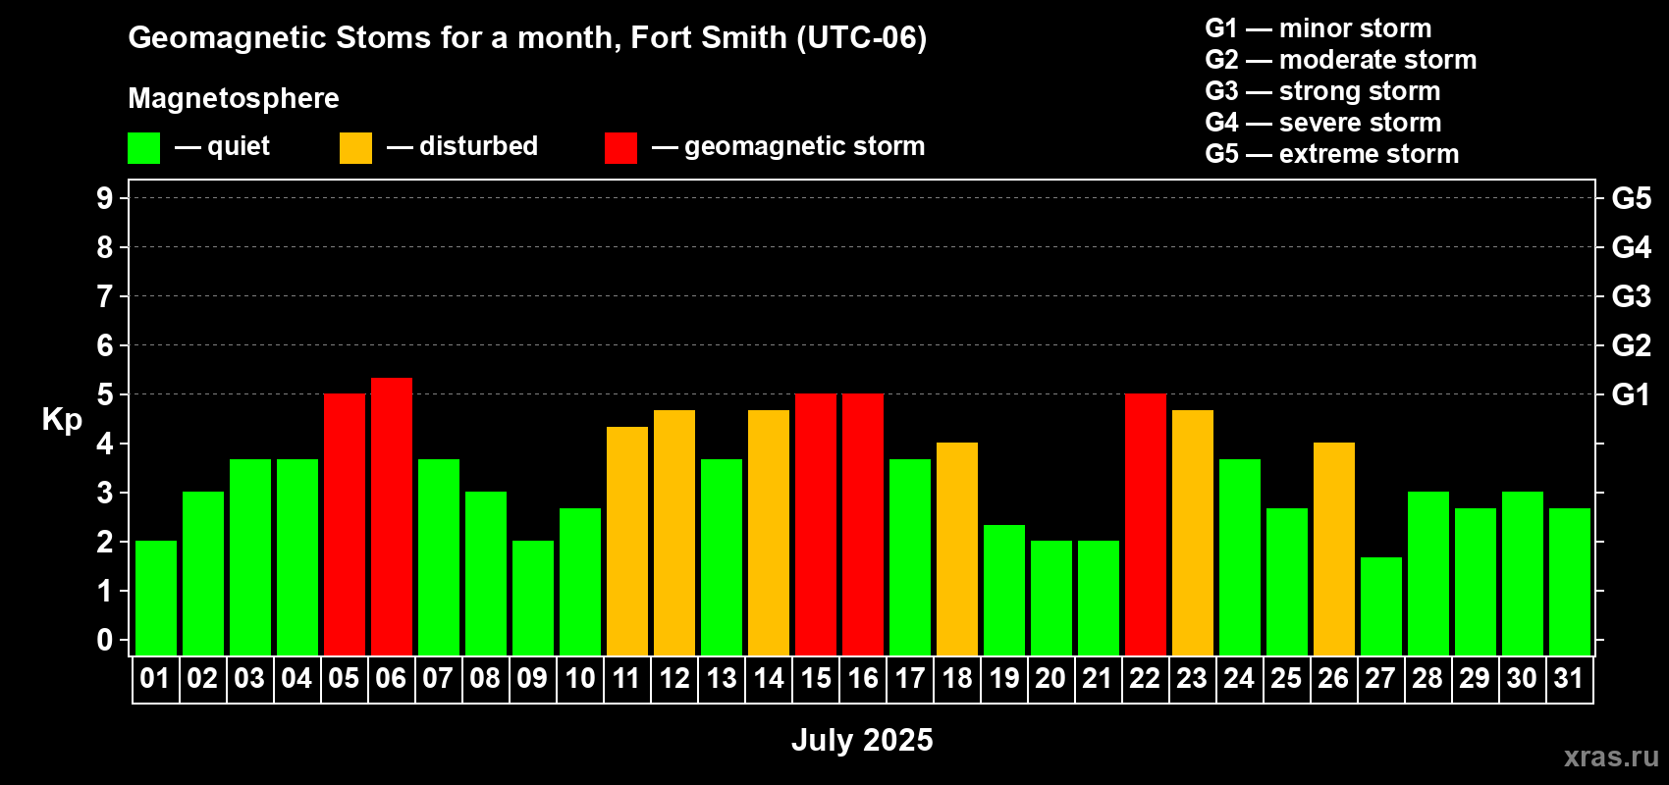Click the July 01 green bar
Viewport: 1669px width, 785px height.
click(x=156, y=598)
